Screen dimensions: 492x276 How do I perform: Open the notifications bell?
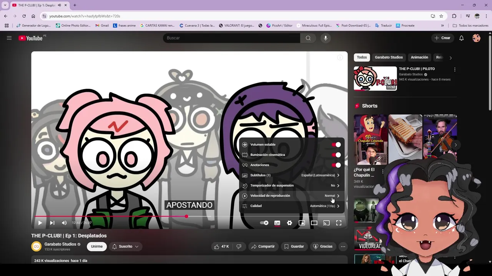[x=462, y=38]
